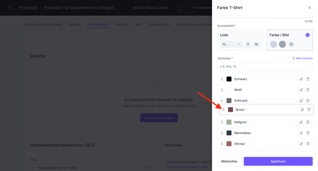
Task: Remove the Marineblau variant with trash icon
Action: tap(308, 133)
